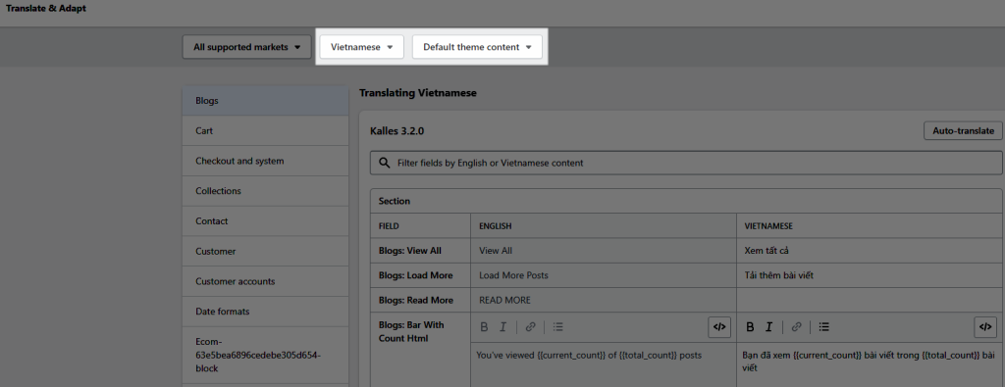Toggle HTML code view in Vietnamese editor
Screen dimensions: 1005x387
(x=985, y=327)
